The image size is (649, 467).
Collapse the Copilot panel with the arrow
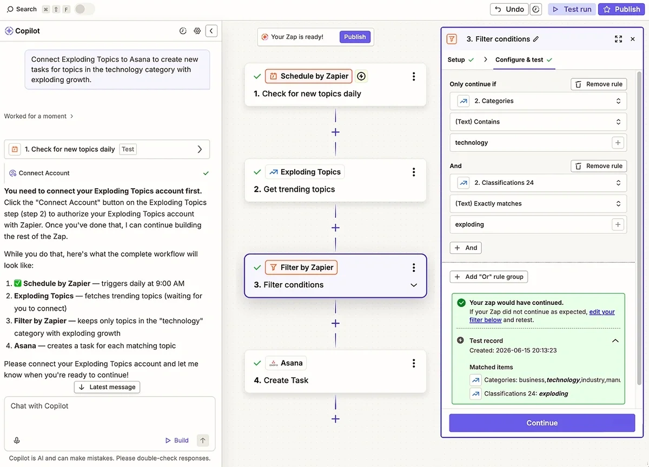211,31
